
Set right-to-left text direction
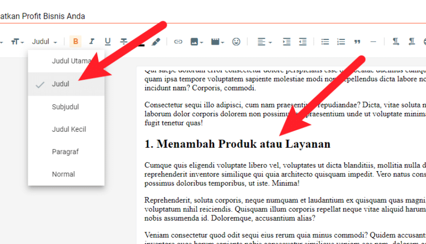coord(412,41)
